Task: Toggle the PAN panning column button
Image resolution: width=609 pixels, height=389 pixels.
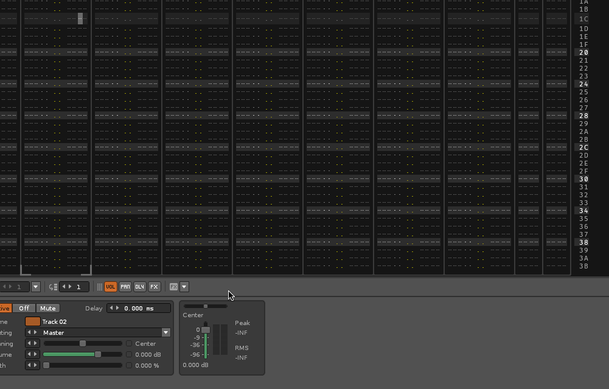Action: point(125,287)
